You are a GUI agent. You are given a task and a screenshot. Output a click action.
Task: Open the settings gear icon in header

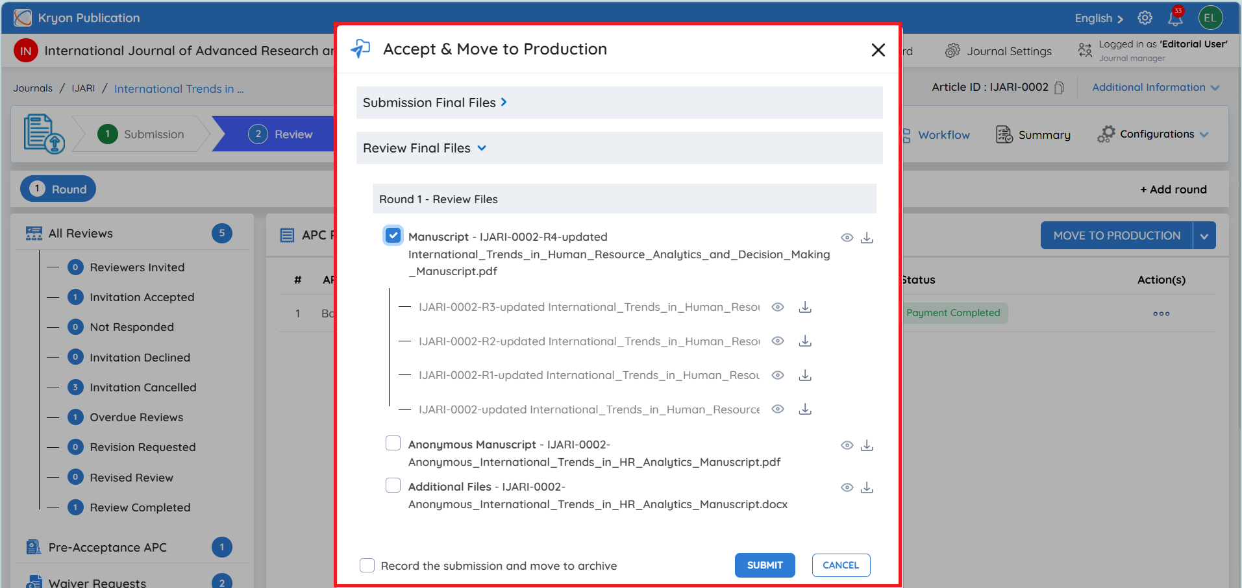pos(1145,18)
